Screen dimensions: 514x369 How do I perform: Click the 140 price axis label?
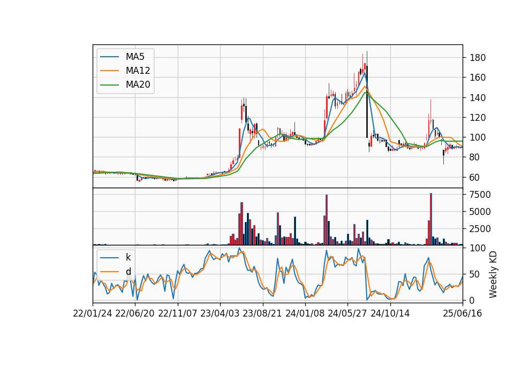[x=478, y=97]
